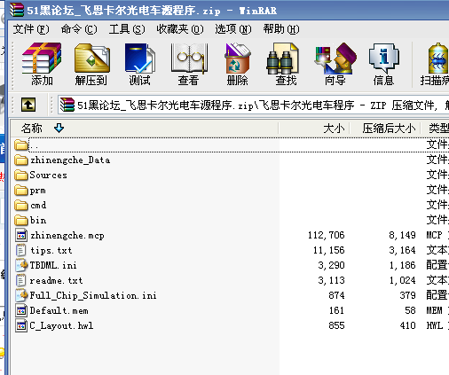The image size is (449, 375).
Task: Open the Help (帮助) menu
Action: click(x=281, y=29)
